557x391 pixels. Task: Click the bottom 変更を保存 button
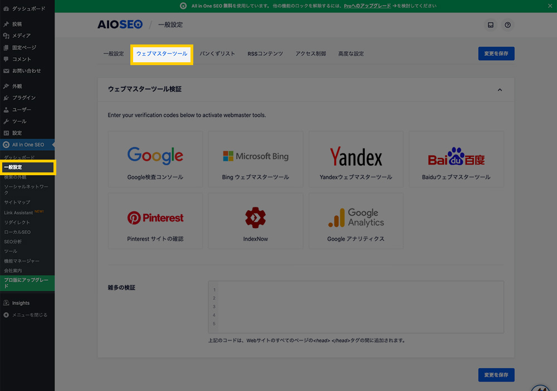pyautogui.click(x=496, y=375)
